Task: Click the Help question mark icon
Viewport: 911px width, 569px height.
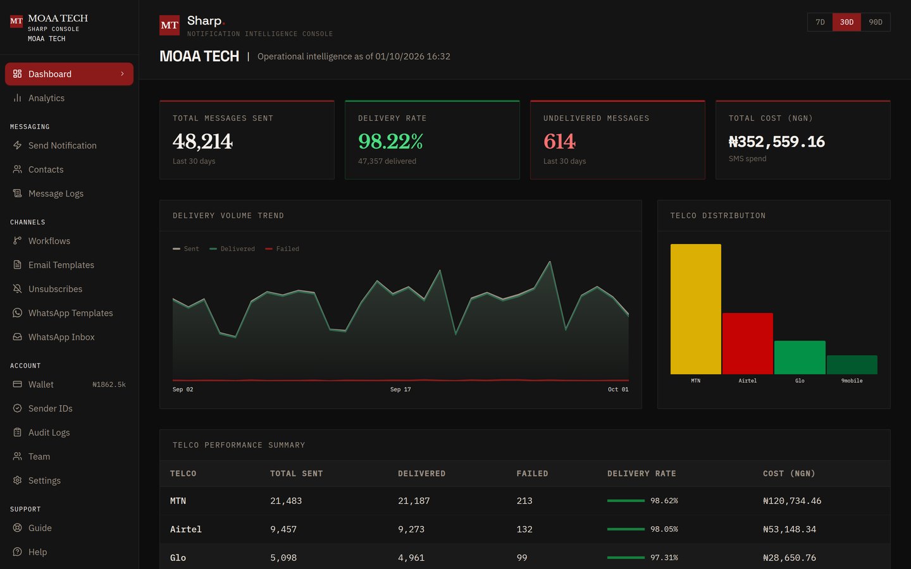Action: coord(17,552)
